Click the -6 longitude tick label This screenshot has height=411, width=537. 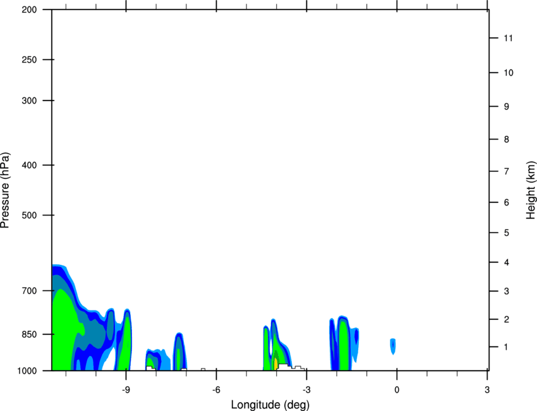[216, 390]
